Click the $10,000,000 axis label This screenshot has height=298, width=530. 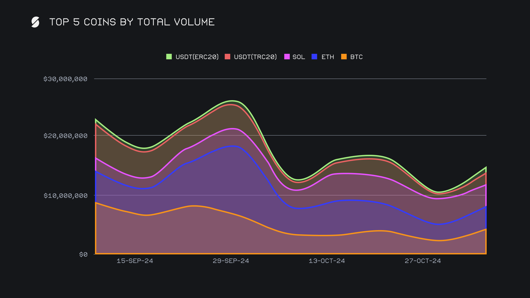[x=65, y=196]
